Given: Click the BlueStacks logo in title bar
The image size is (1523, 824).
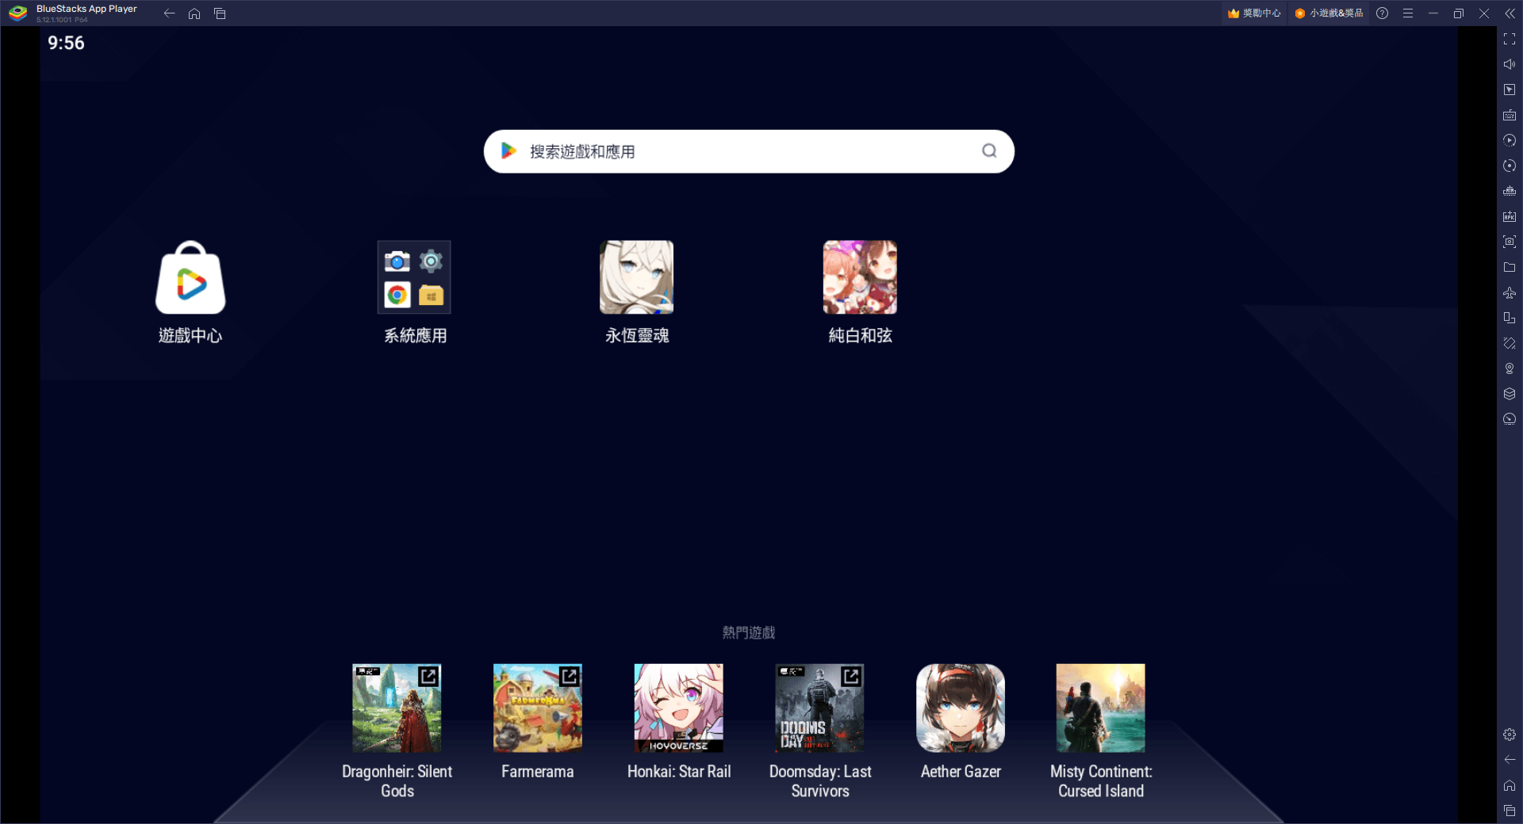Looking at the screenshot, I should click(x=17, y=13).
